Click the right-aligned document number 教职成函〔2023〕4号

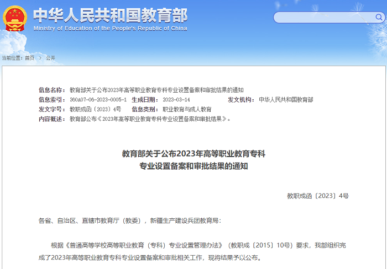(x=318, y=196)
